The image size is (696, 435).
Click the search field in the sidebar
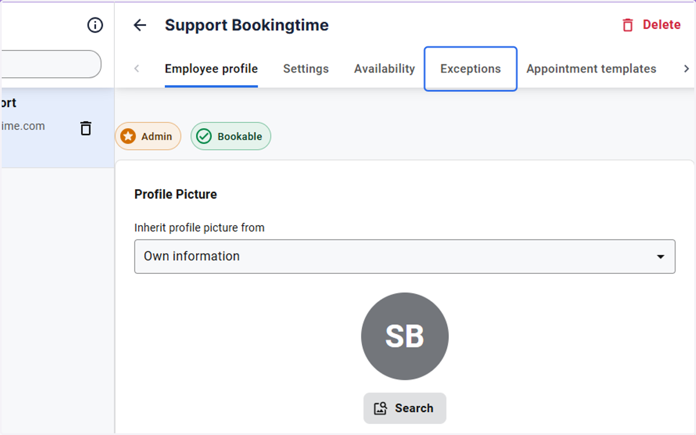[x=51, y=64]
